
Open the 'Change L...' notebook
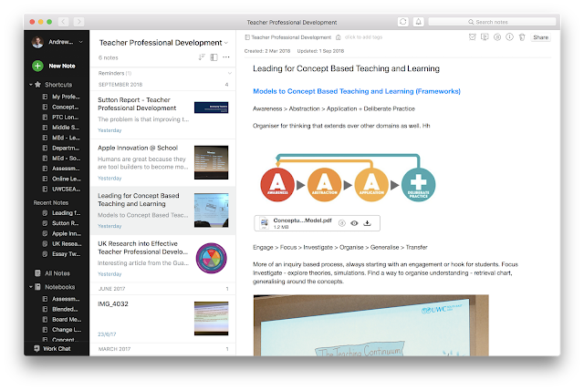pyautogui.click(x=62, y=330)
